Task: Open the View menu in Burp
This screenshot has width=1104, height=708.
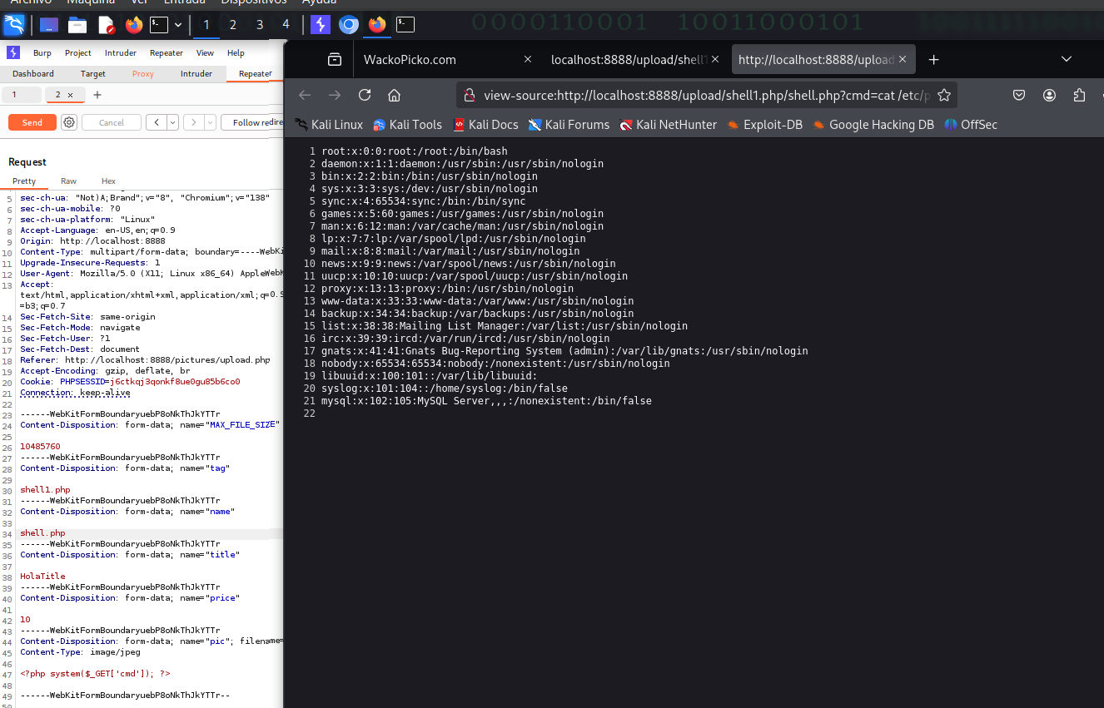Action: [205, 53]
